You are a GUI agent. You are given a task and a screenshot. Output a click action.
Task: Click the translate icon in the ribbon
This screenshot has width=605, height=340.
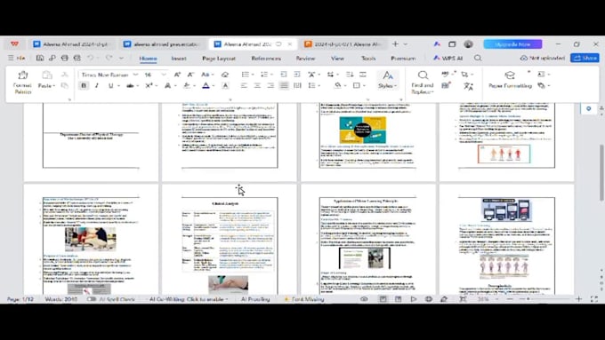click(468, 86)
